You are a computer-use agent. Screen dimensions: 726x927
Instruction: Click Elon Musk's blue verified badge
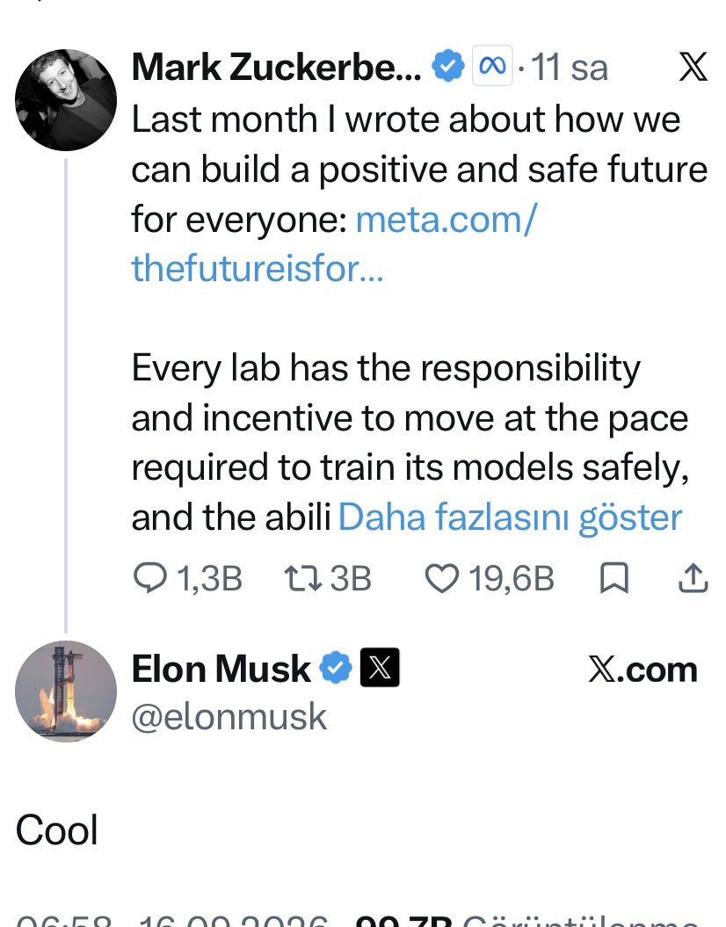[x=336, y=668]
